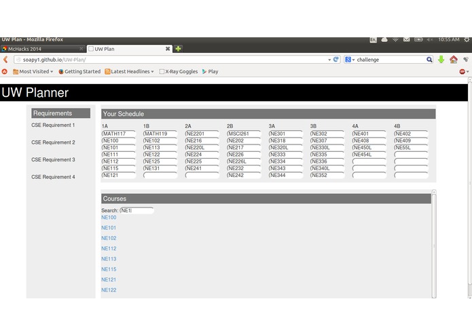Open the cloud indicator in system tray
472x335 pixels.
point(384,39)
